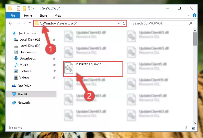Click the address bar path C:\Windows\SysWOW64
The image size is (203, 138).
tap(59, 23)
